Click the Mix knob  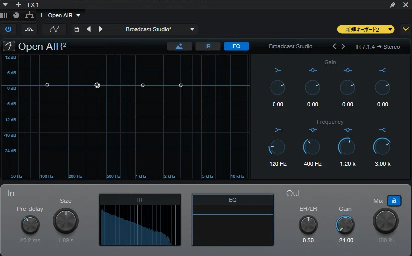coord(386,221)
